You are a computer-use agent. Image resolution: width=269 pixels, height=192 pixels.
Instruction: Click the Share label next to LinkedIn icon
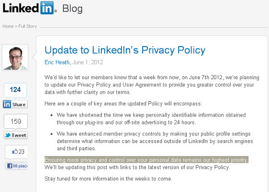tap(19, 105)
